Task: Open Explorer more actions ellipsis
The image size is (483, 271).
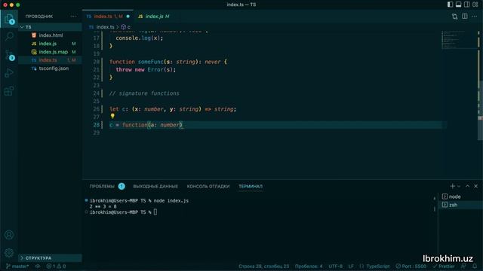Action: point(73,17)
